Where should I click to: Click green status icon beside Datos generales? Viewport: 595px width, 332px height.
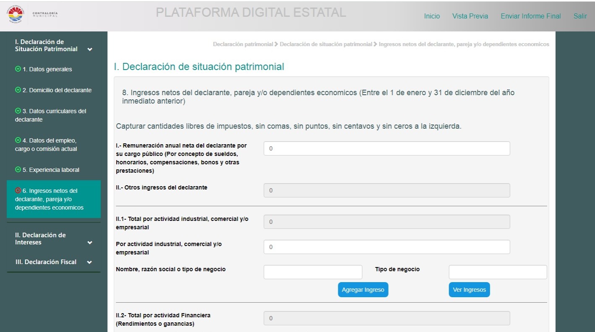(x=18, y=69)
